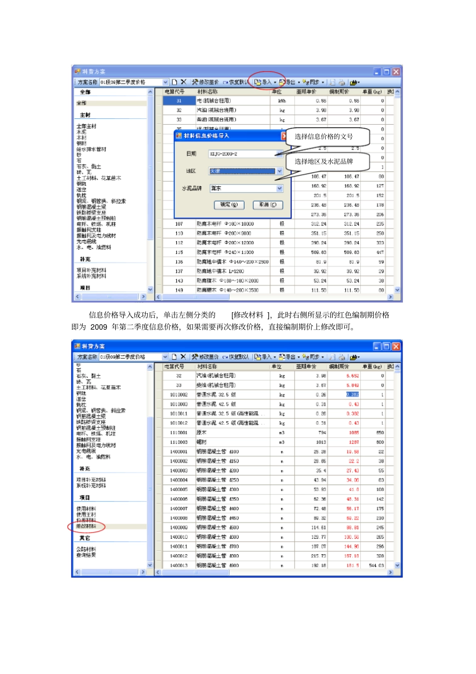Click the printer icon in the red-price window toolbar
Image resolution: width=476 pixels, height=674 pixels.
[342, 357]
